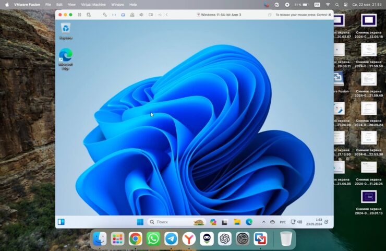Launch Microsoft Edge from the Windows taskbar
The width and height of the screenshot is (386, 251).
pos(249,222)
